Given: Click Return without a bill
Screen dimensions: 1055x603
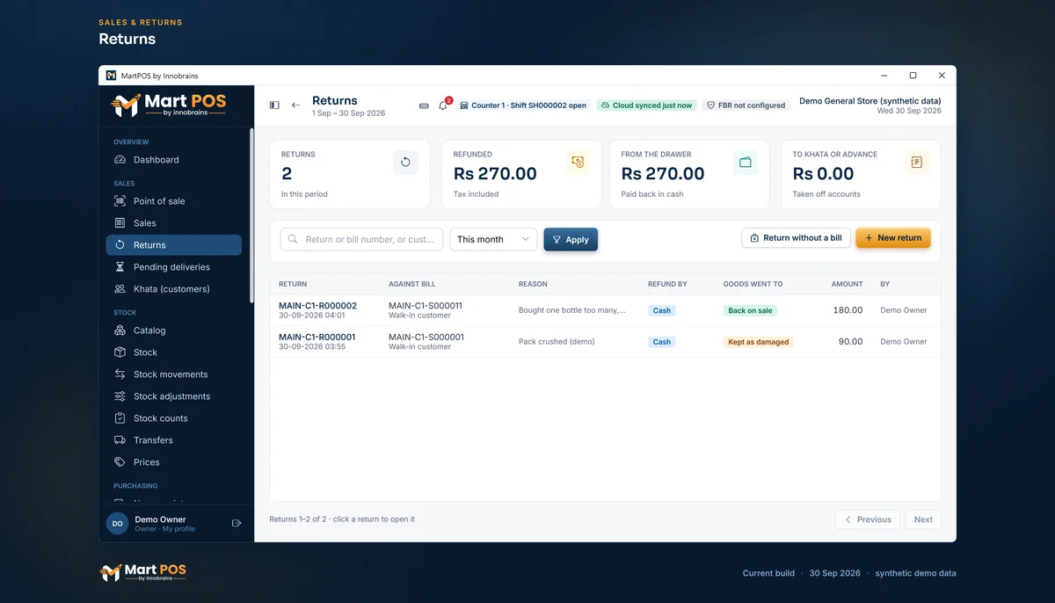Looking at the screenshot, I should [796, 238].
